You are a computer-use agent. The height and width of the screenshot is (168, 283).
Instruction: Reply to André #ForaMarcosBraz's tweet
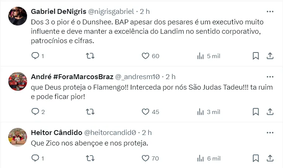click(x=35, y=111)
